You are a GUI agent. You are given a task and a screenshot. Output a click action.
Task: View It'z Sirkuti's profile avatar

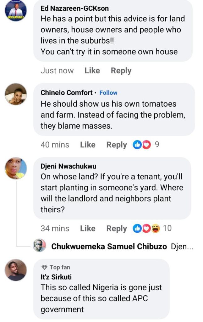pos(16,270)
